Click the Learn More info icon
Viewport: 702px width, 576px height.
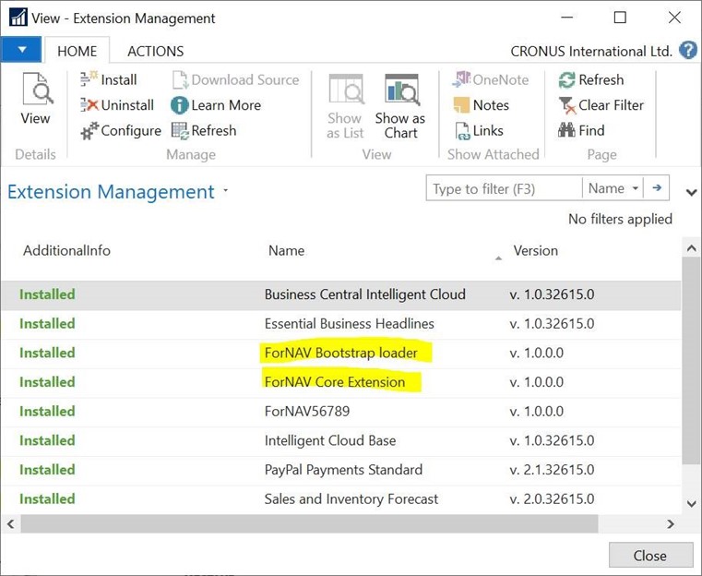point(180,105)
